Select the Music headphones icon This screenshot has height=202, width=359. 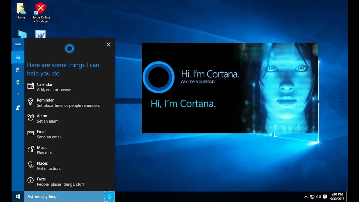point(31,149)
